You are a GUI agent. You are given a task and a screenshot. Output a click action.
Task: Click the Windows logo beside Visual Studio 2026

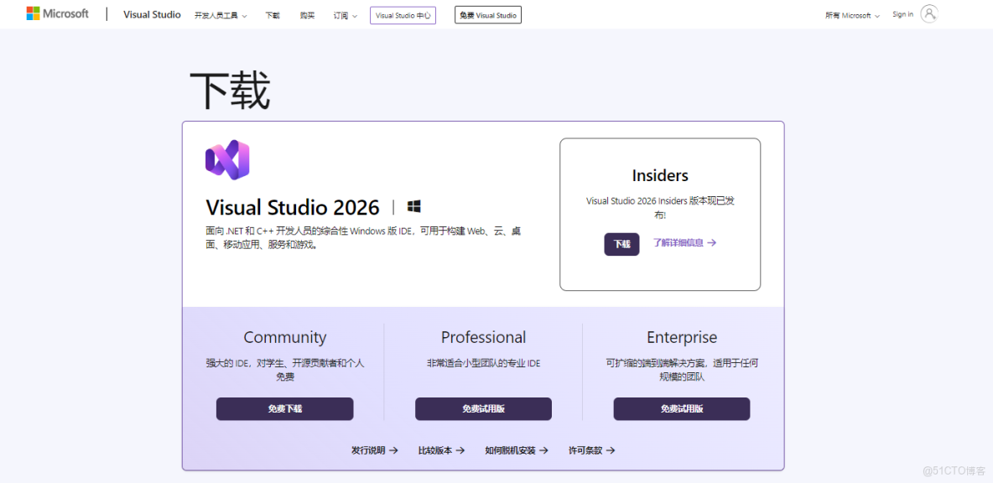(413, 205)
